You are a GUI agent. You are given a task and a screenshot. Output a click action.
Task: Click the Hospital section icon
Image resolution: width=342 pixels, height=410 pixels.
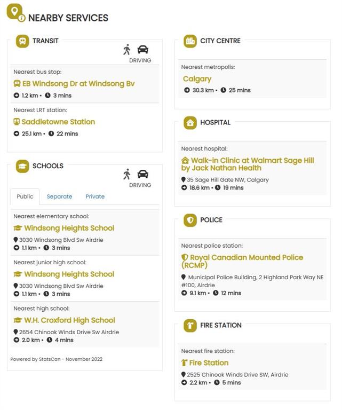pyautogui.click(x=190, y=123)
